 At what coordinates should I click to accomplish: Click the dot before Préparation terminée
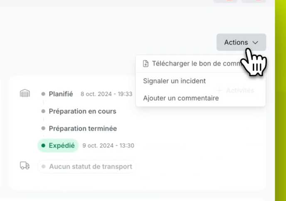point(43,129)
